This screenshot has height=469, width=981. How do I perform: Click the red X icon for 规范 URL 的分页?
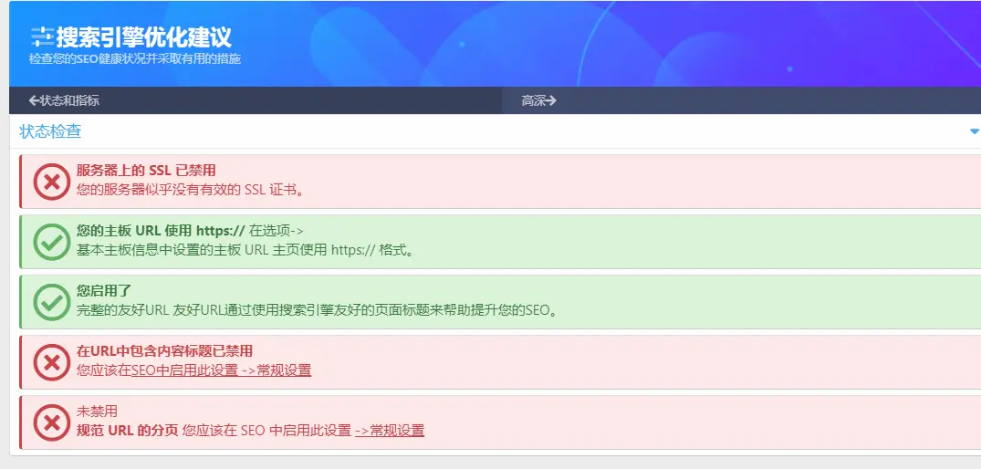[x=52, y=422]
